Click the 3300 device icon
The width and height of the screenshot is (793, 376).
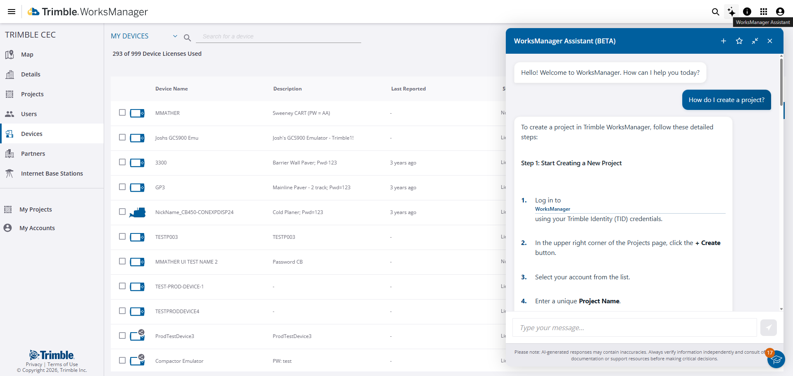pyautogui.click(x=137, y=163)
